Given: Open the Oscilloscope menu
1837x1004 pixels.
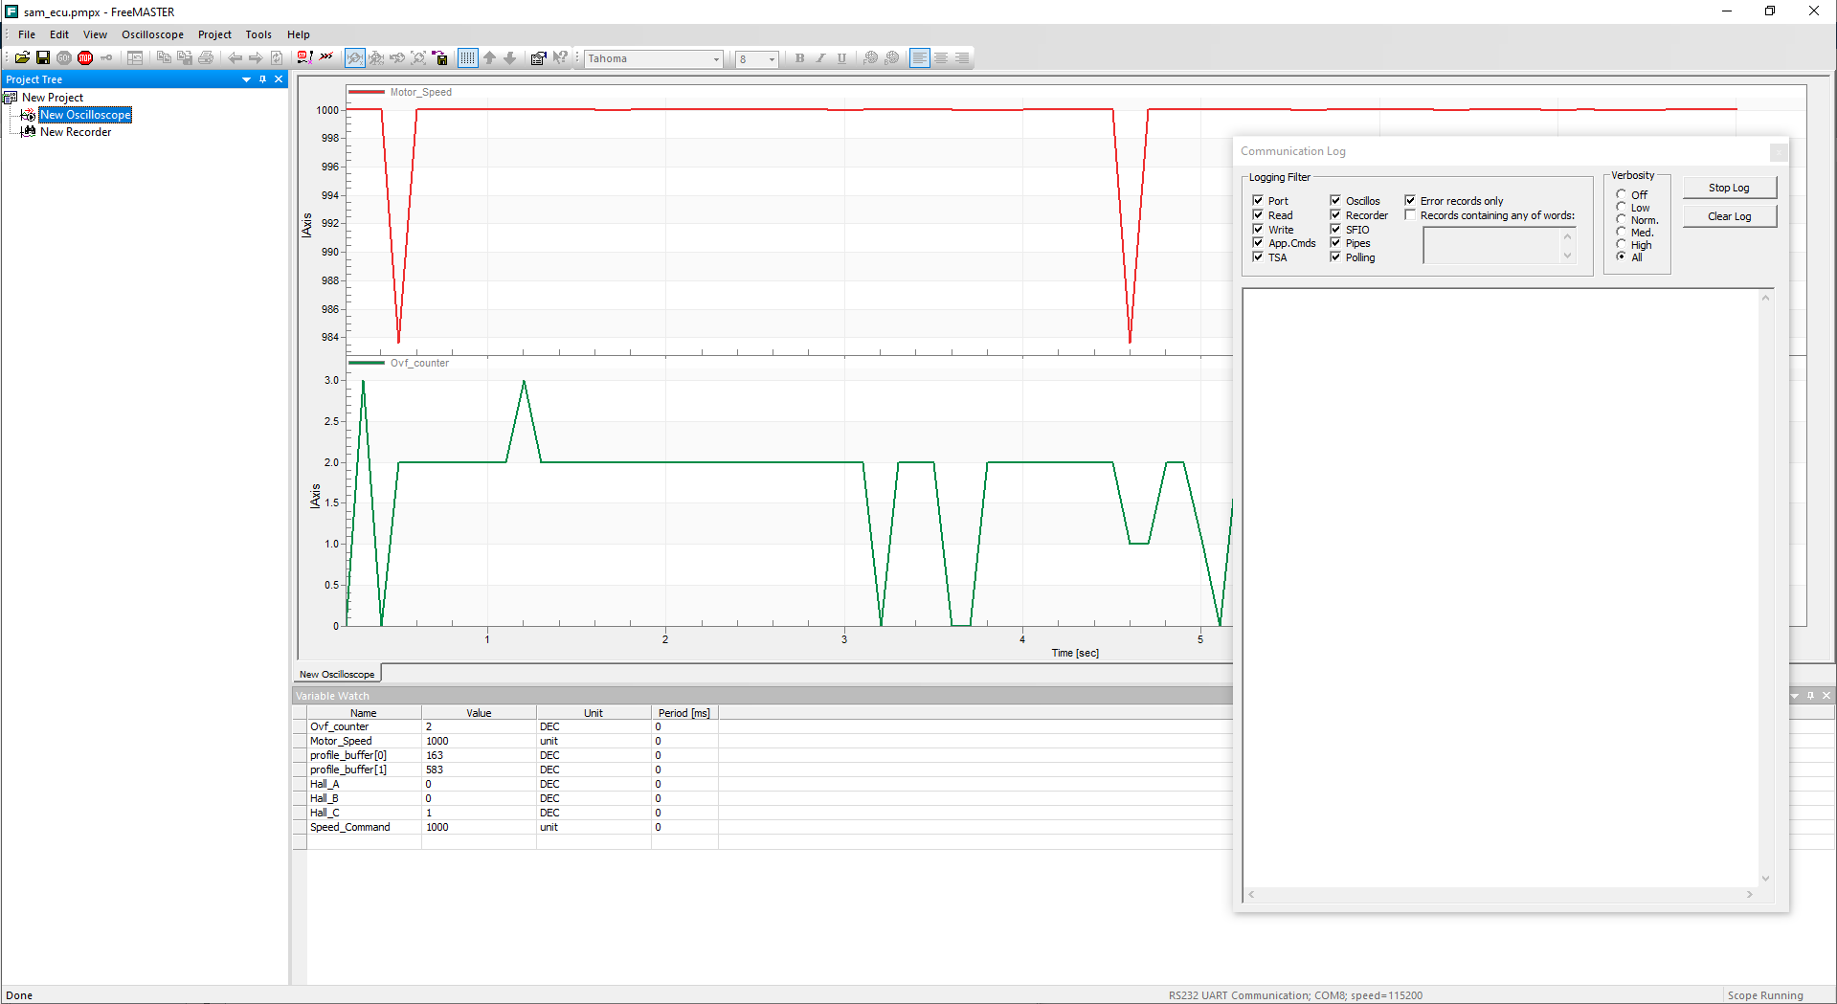Looking at the screenshot, I should point(152,34).
